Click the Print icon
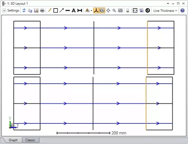 click(42, 11)
